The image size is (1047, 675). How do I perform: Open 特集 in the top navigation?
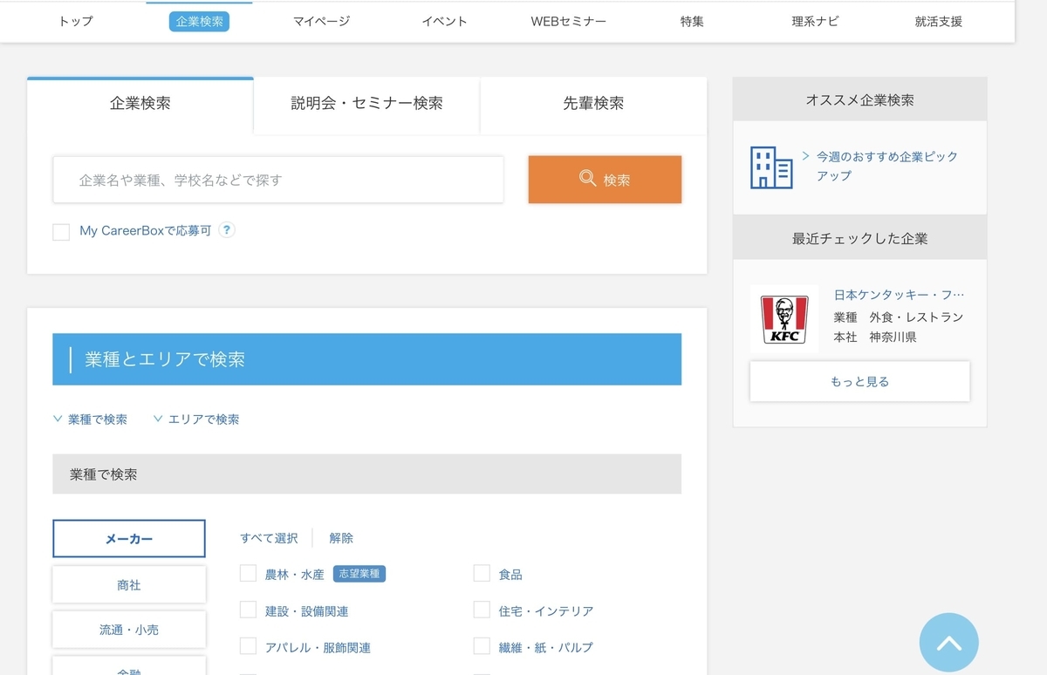pos(692,22)
